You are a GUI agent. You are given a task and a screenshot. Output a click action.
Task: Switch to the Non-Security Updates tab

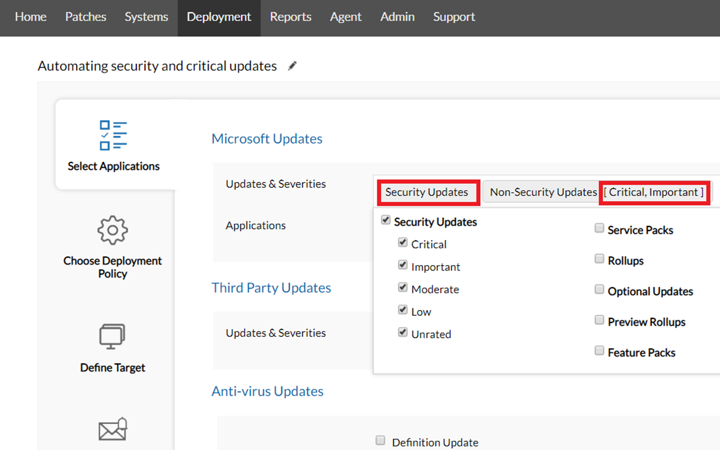[x=541, y=192]
